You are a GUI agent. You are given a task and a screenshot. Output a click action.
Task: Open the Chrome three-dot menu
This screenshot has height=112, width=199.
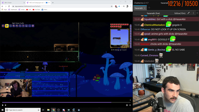(x=130, y=6)
